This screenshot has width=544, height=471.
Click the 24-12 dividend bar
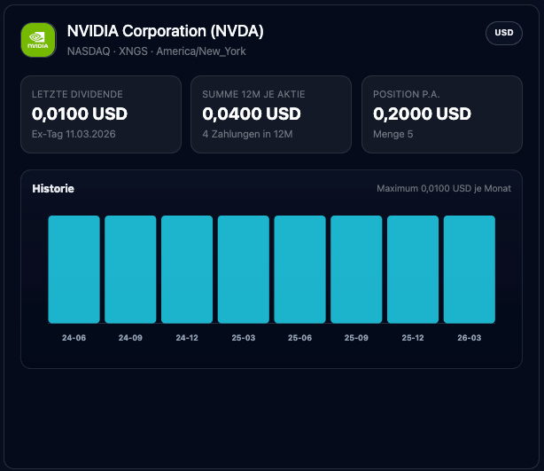click(x=187, y=269)
